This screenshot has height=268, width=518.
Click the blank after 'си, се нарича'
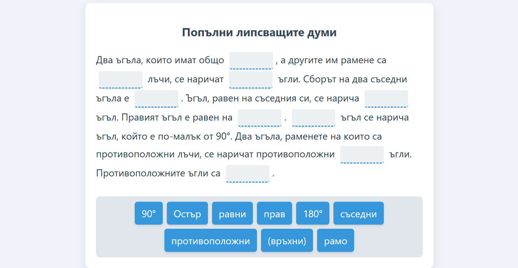pos(386,99)
